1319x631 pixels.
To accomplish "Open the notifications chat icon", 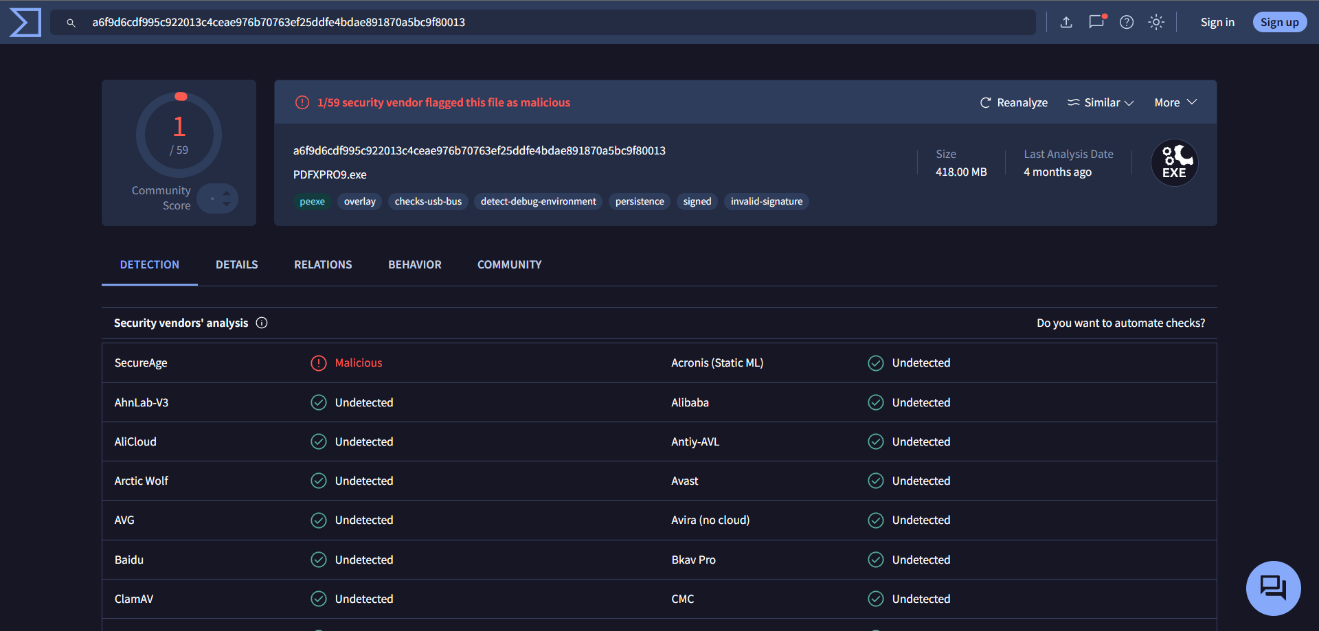I will click(x=1096, y=22).
